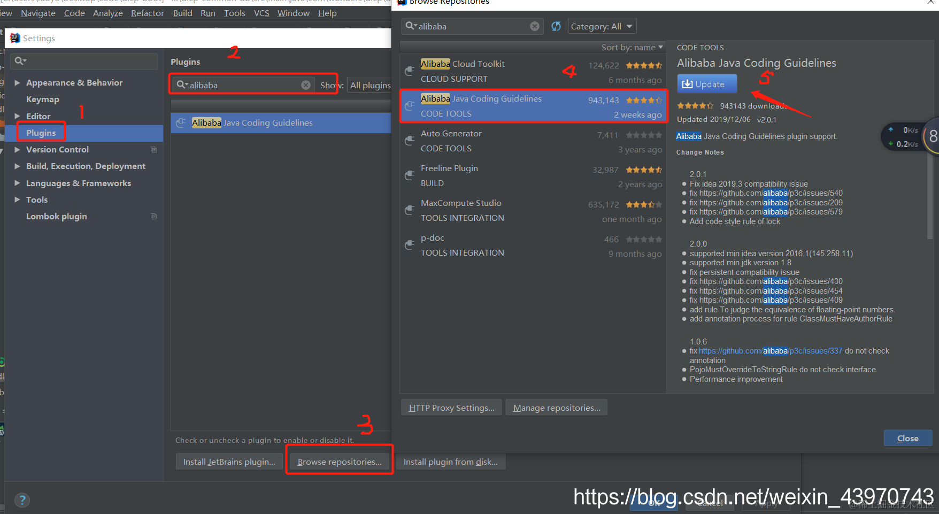939x514 pixels.
Task: Click the Update plugin button
Action: click(x=707, y=84)
